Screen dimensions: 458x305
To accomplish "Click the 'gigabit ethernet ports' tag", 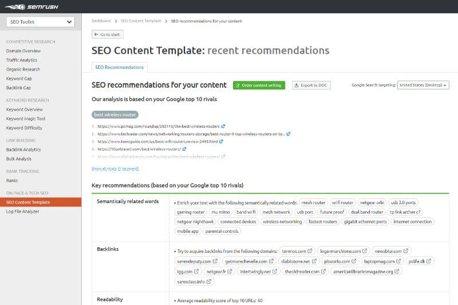I will [365, 222].
